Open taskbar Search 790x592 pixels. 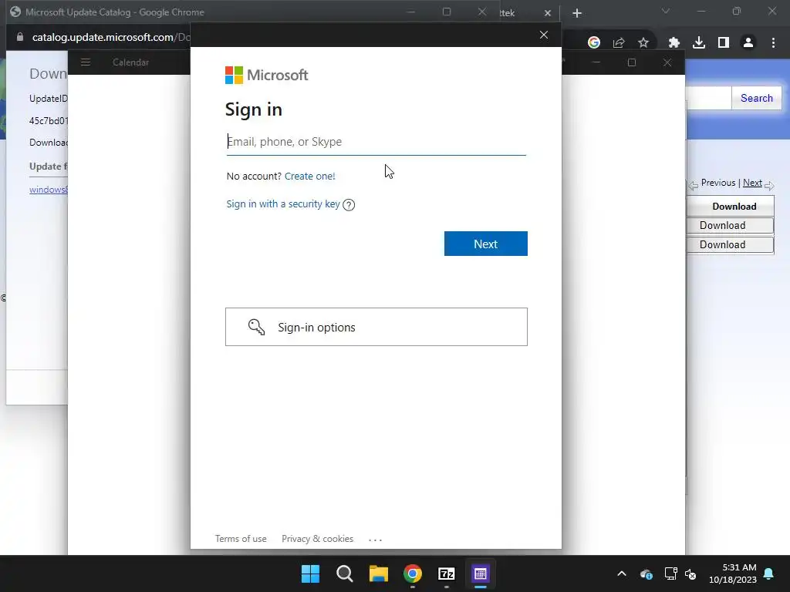coord(345,573)
